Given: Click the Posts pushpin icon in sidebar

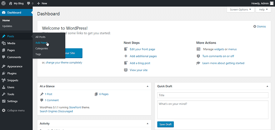Looking at the screenshot, I should (4, 37).
